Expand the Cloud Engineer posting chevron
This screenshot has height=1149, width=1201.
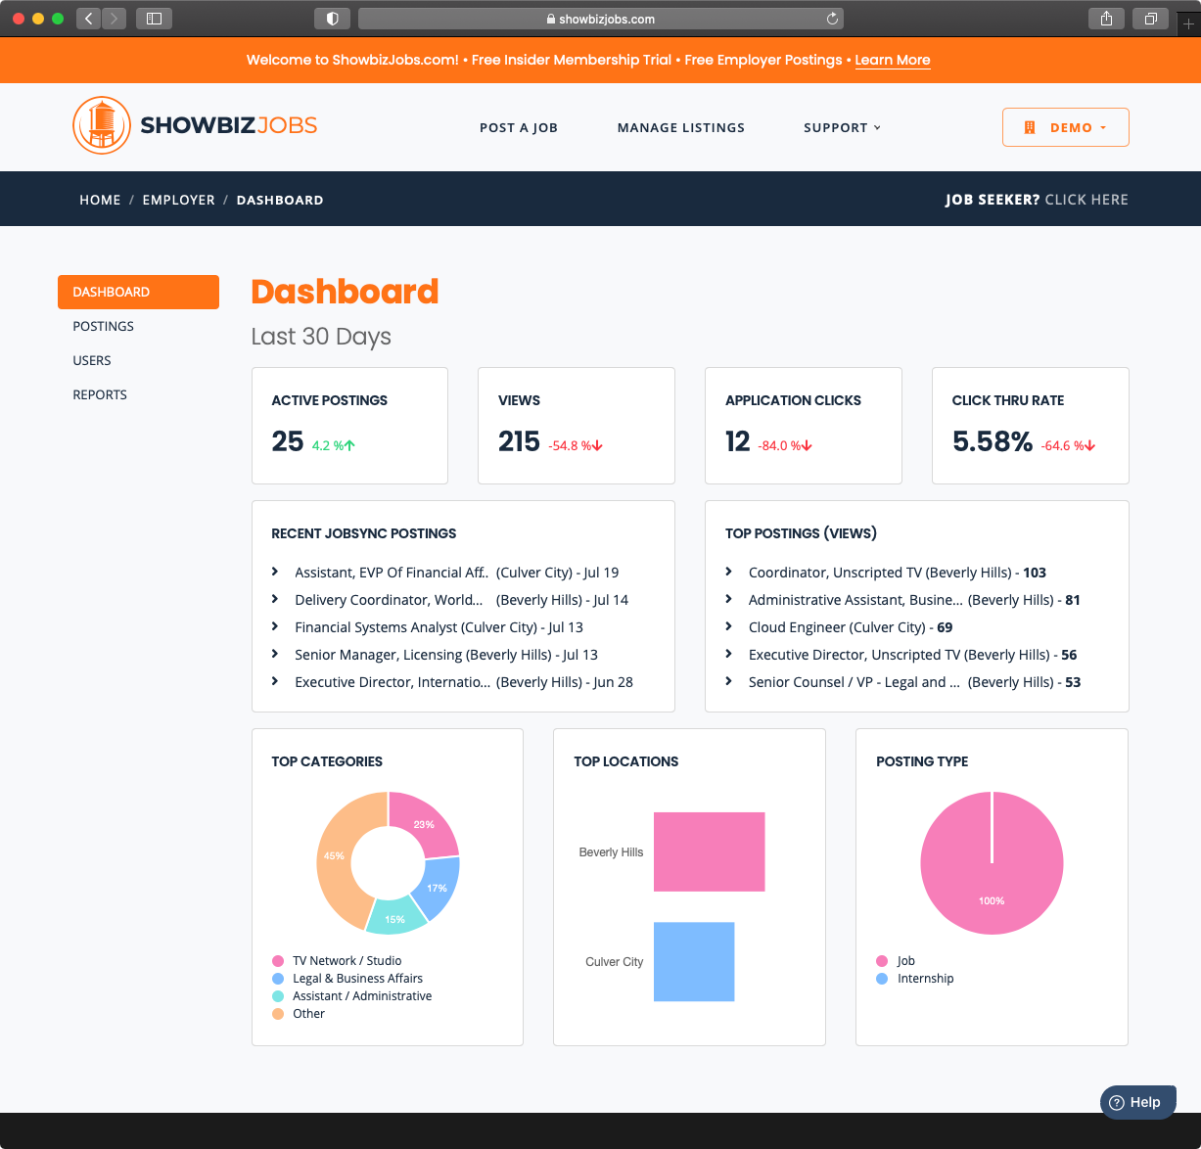(729, 626)
